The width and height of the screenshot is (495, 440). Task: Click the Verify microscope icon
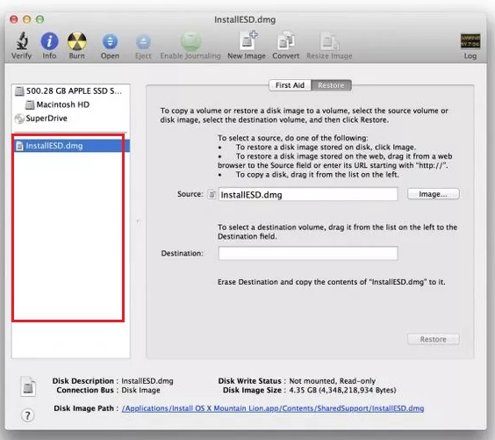tap(22, 40)
